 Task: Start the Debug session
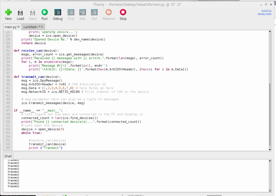click(58, 12)
